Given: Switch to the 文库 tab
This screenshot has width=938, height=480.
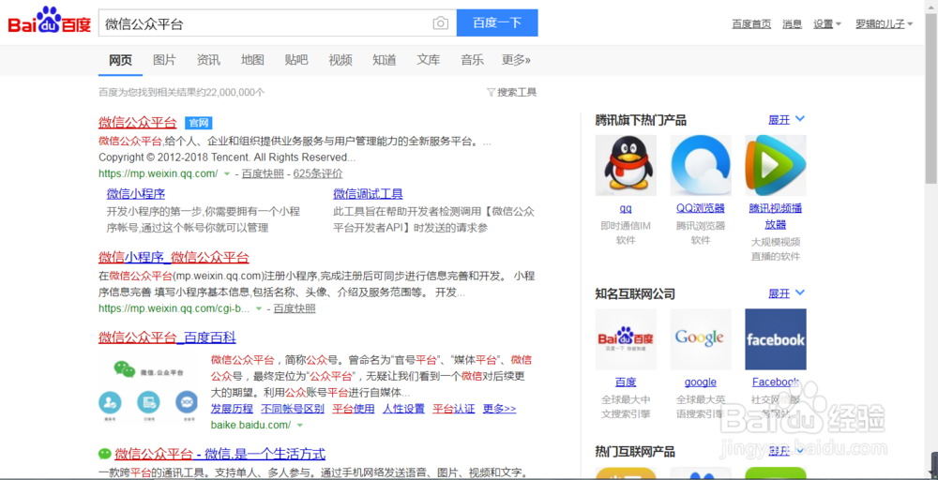Looking at the screenshot, I should coord(429,60).
